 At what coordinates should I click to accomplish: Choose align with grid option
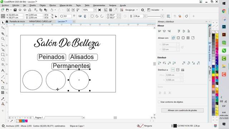(188, 38)
